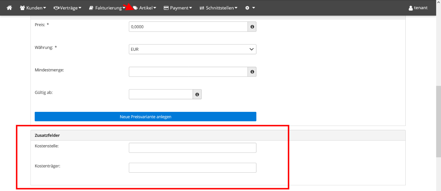Expand the Währung EUR dropdown
This screenshot has height=191, width=441.
(x=192, y=49)
